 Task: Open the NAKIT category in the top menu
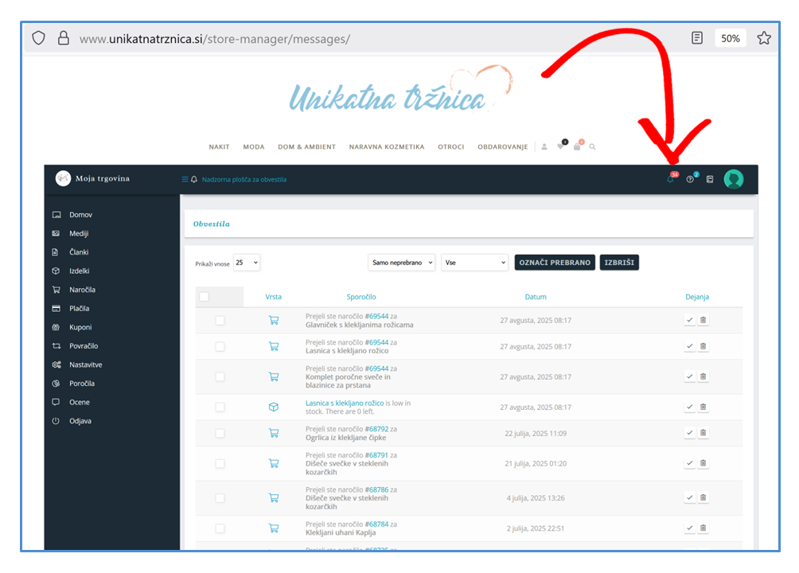[x=219, y=146]
